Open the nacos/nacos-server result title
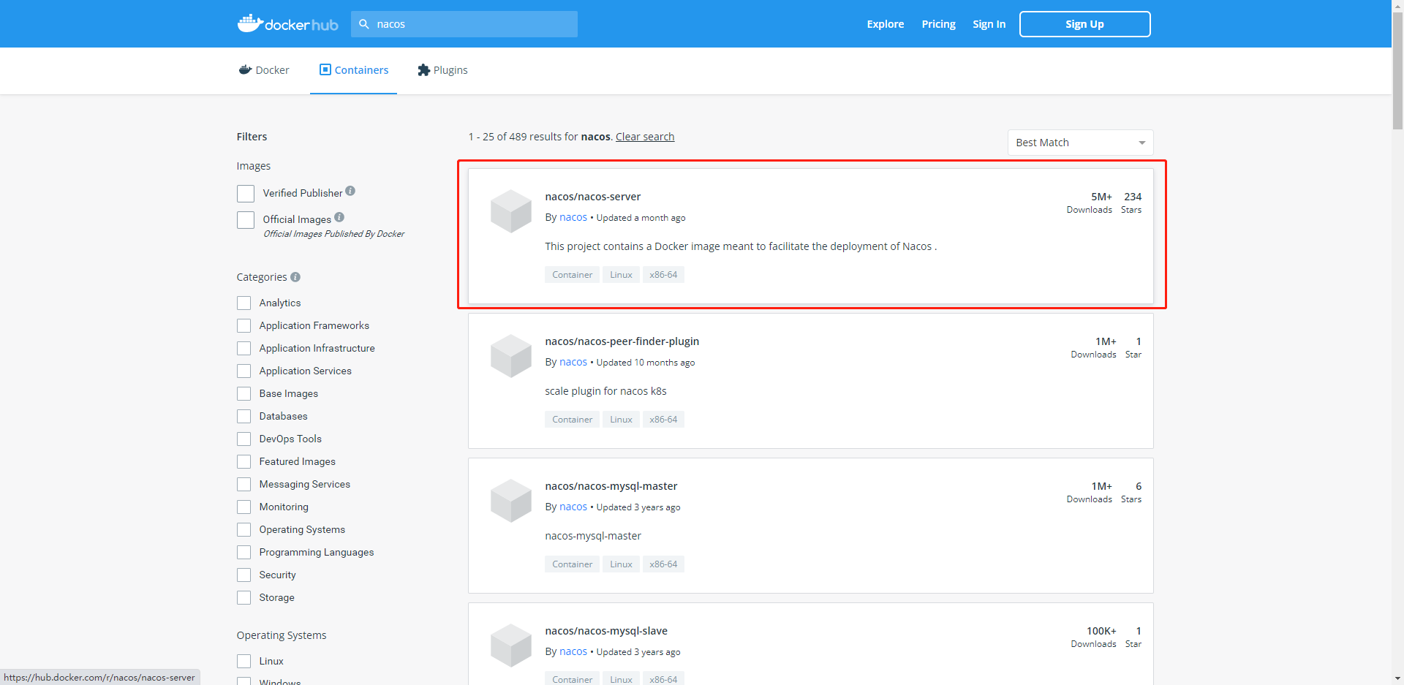Screen dimensions: 1404x685 592,197
